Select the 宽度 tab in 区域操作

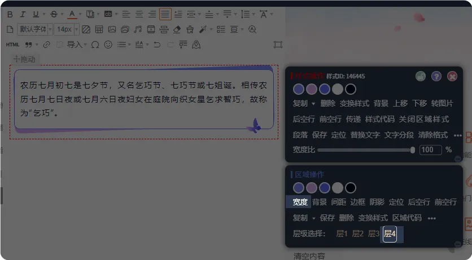click(300, 202)
